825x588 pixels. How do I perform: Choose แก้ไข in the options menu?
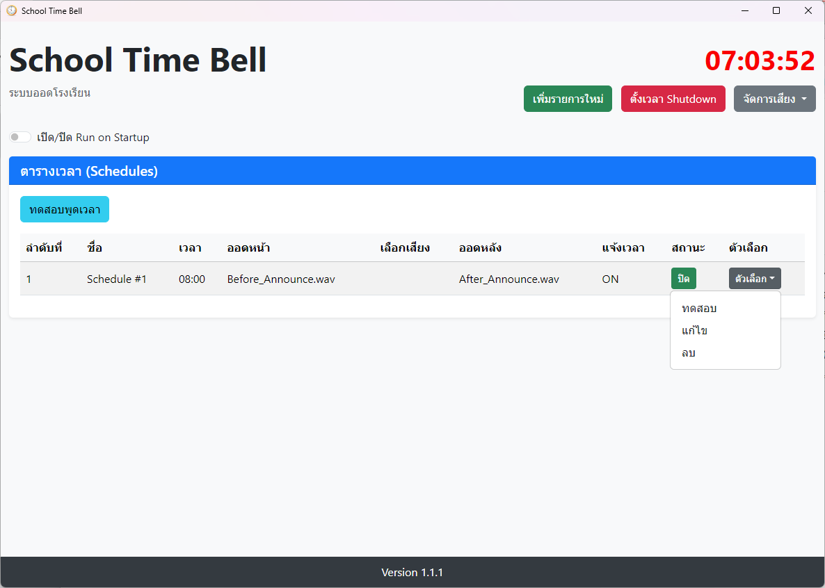click(694, 331)
